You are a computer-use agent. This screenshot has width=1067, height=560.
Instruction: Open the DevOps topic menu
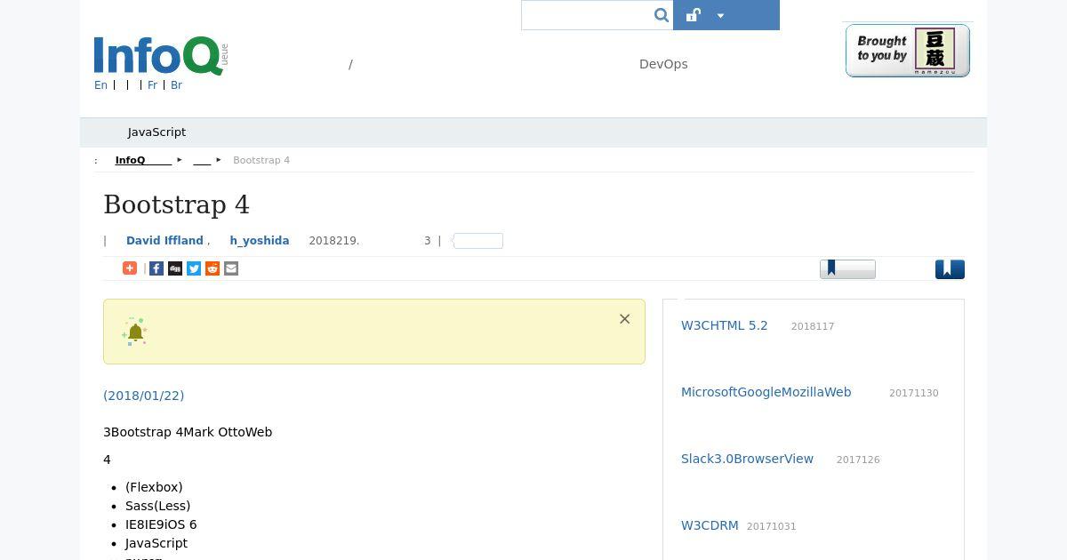pos(663,64)
